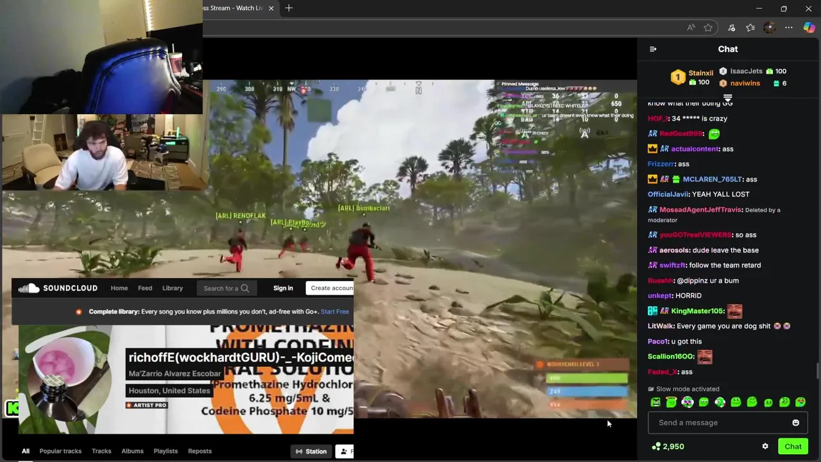This screenshot has width=821, height=462.
Task: Open Stainxii leaderboard profile
Action: [700, 73]
